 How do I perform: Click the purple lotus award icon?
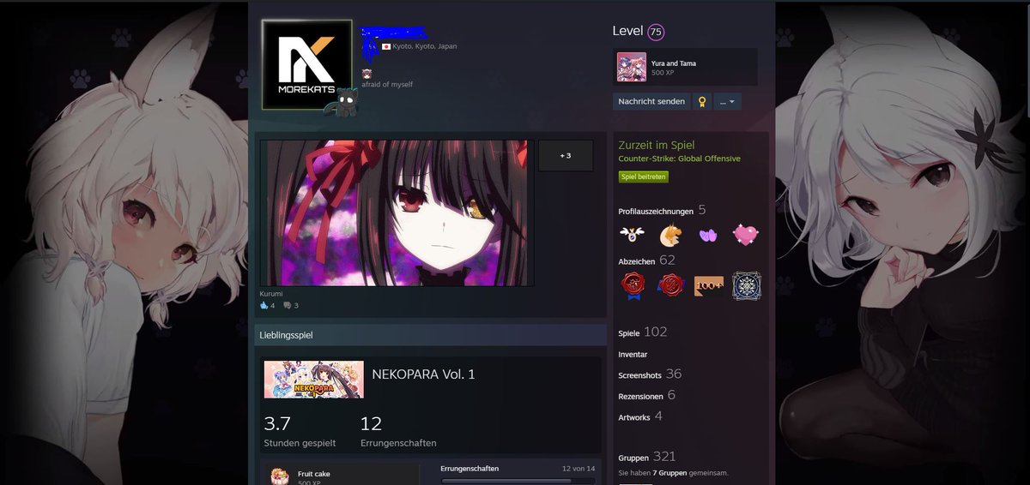click(708, 234)
